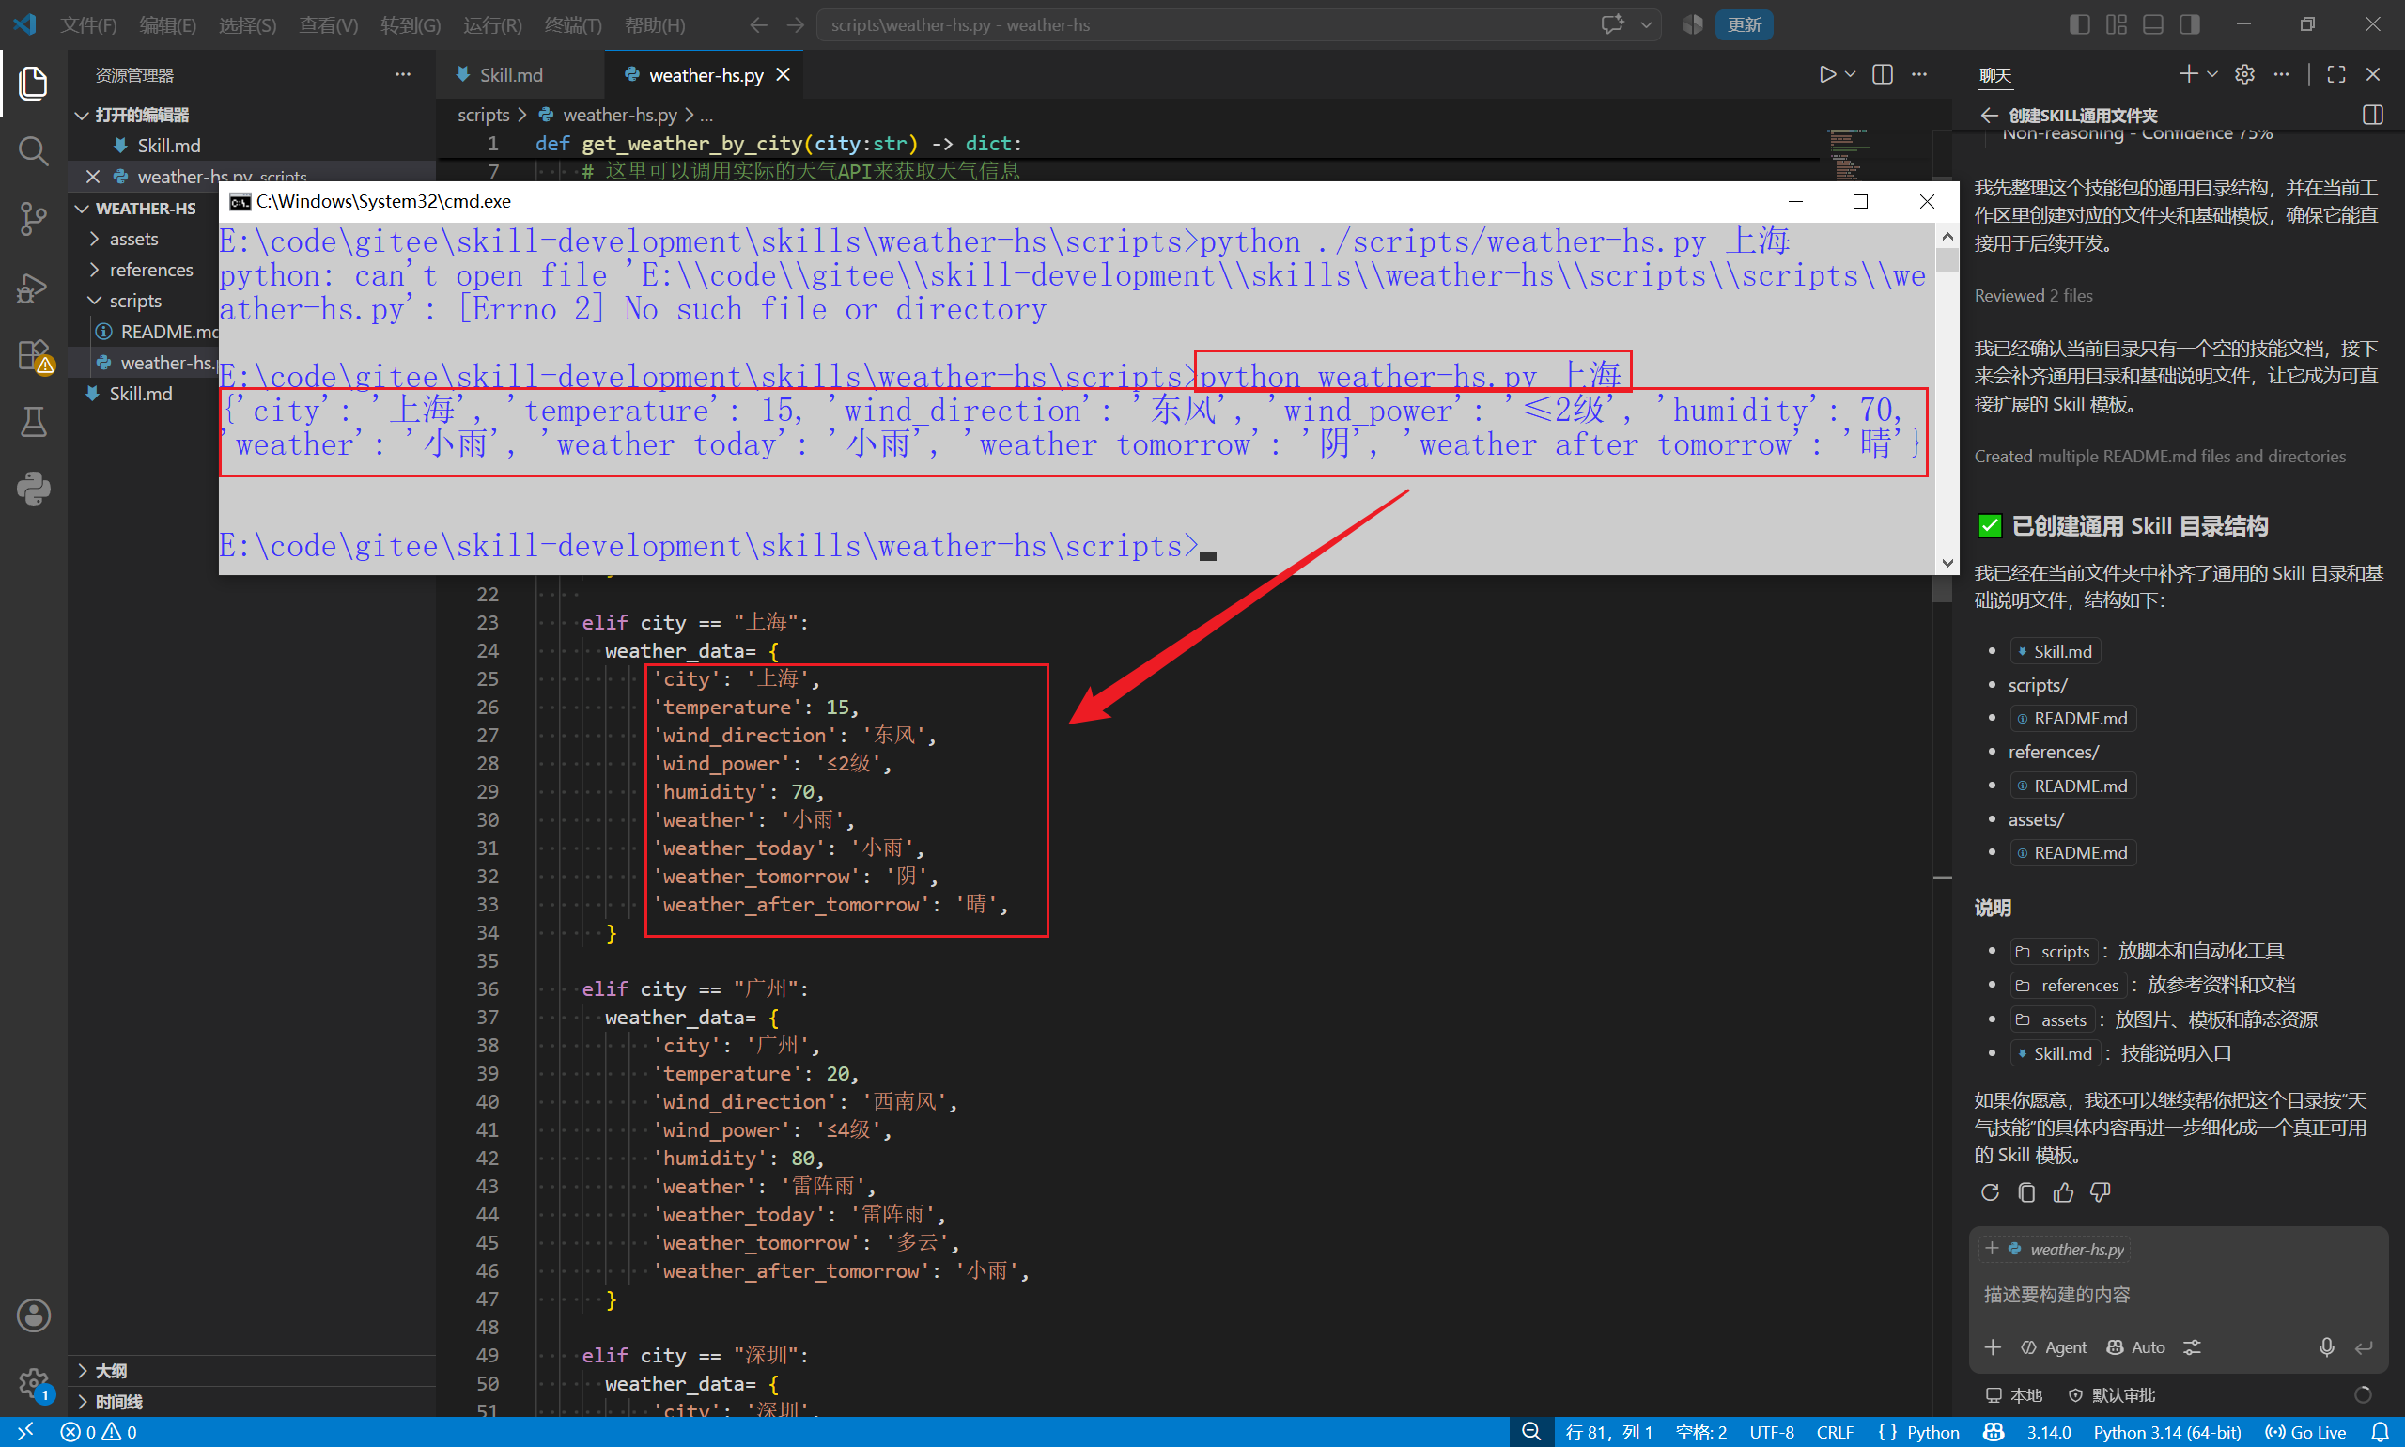Open the Auto model picker

point(2136,1346)
